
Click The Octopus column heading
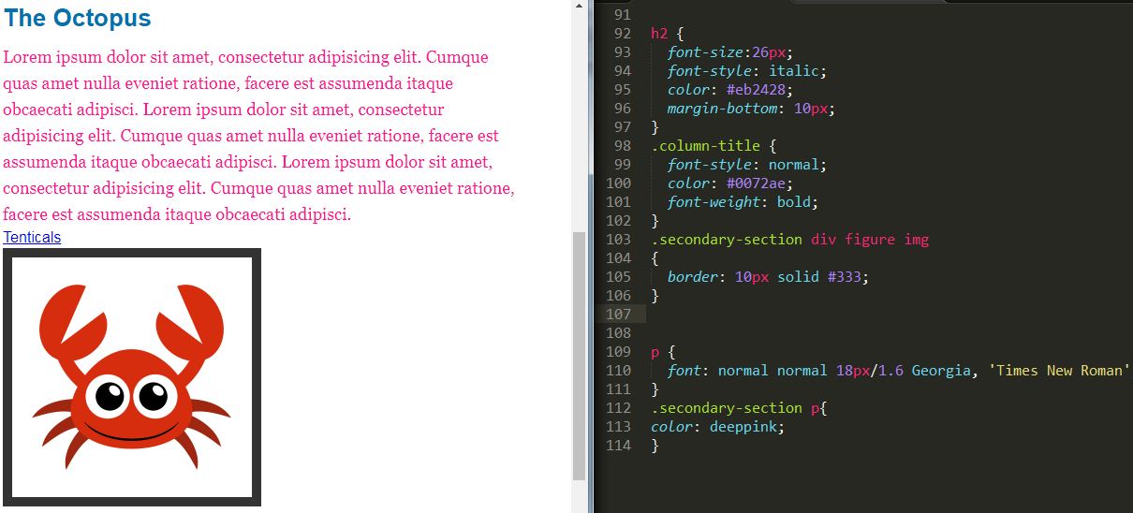point(77,18)
